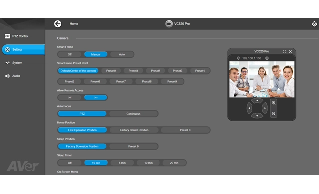319x194 pixels.
Task: Choose Factory Downside Position for Sleep
Action: click(x=82, y=146)
